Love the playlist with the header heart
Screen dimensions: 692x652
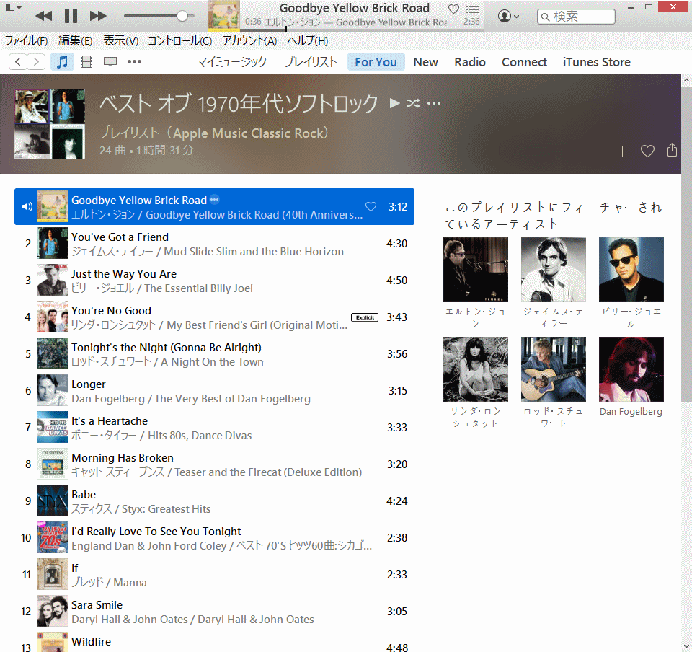coord(647,151)
